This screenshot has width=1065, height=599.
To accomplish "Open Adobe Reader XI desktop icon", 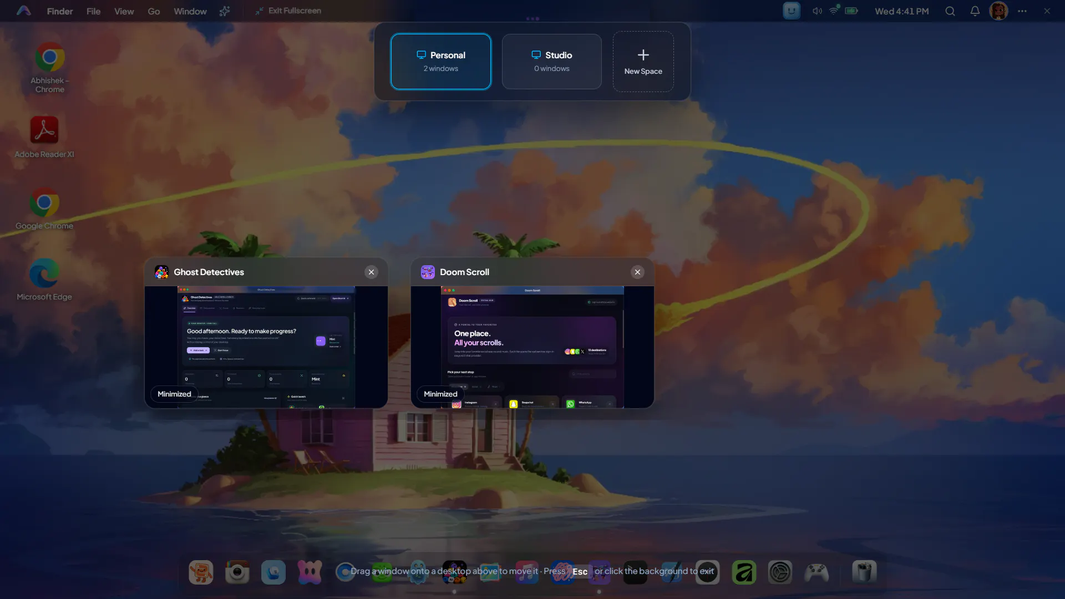I will 44,137.
